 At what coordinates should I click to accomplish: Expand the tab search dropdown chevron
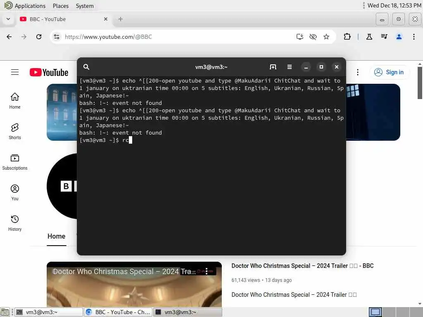8,19
